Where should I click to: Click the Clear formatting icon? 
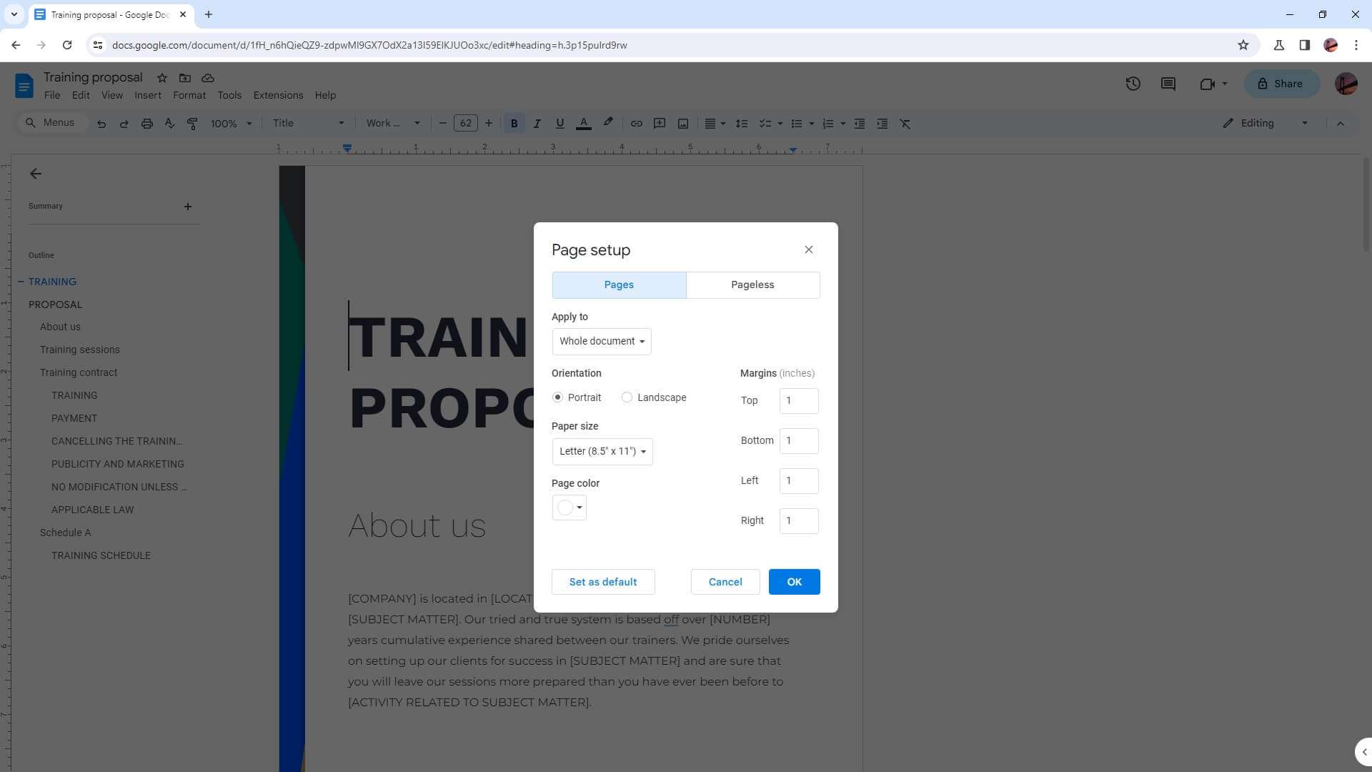point(905,124)
